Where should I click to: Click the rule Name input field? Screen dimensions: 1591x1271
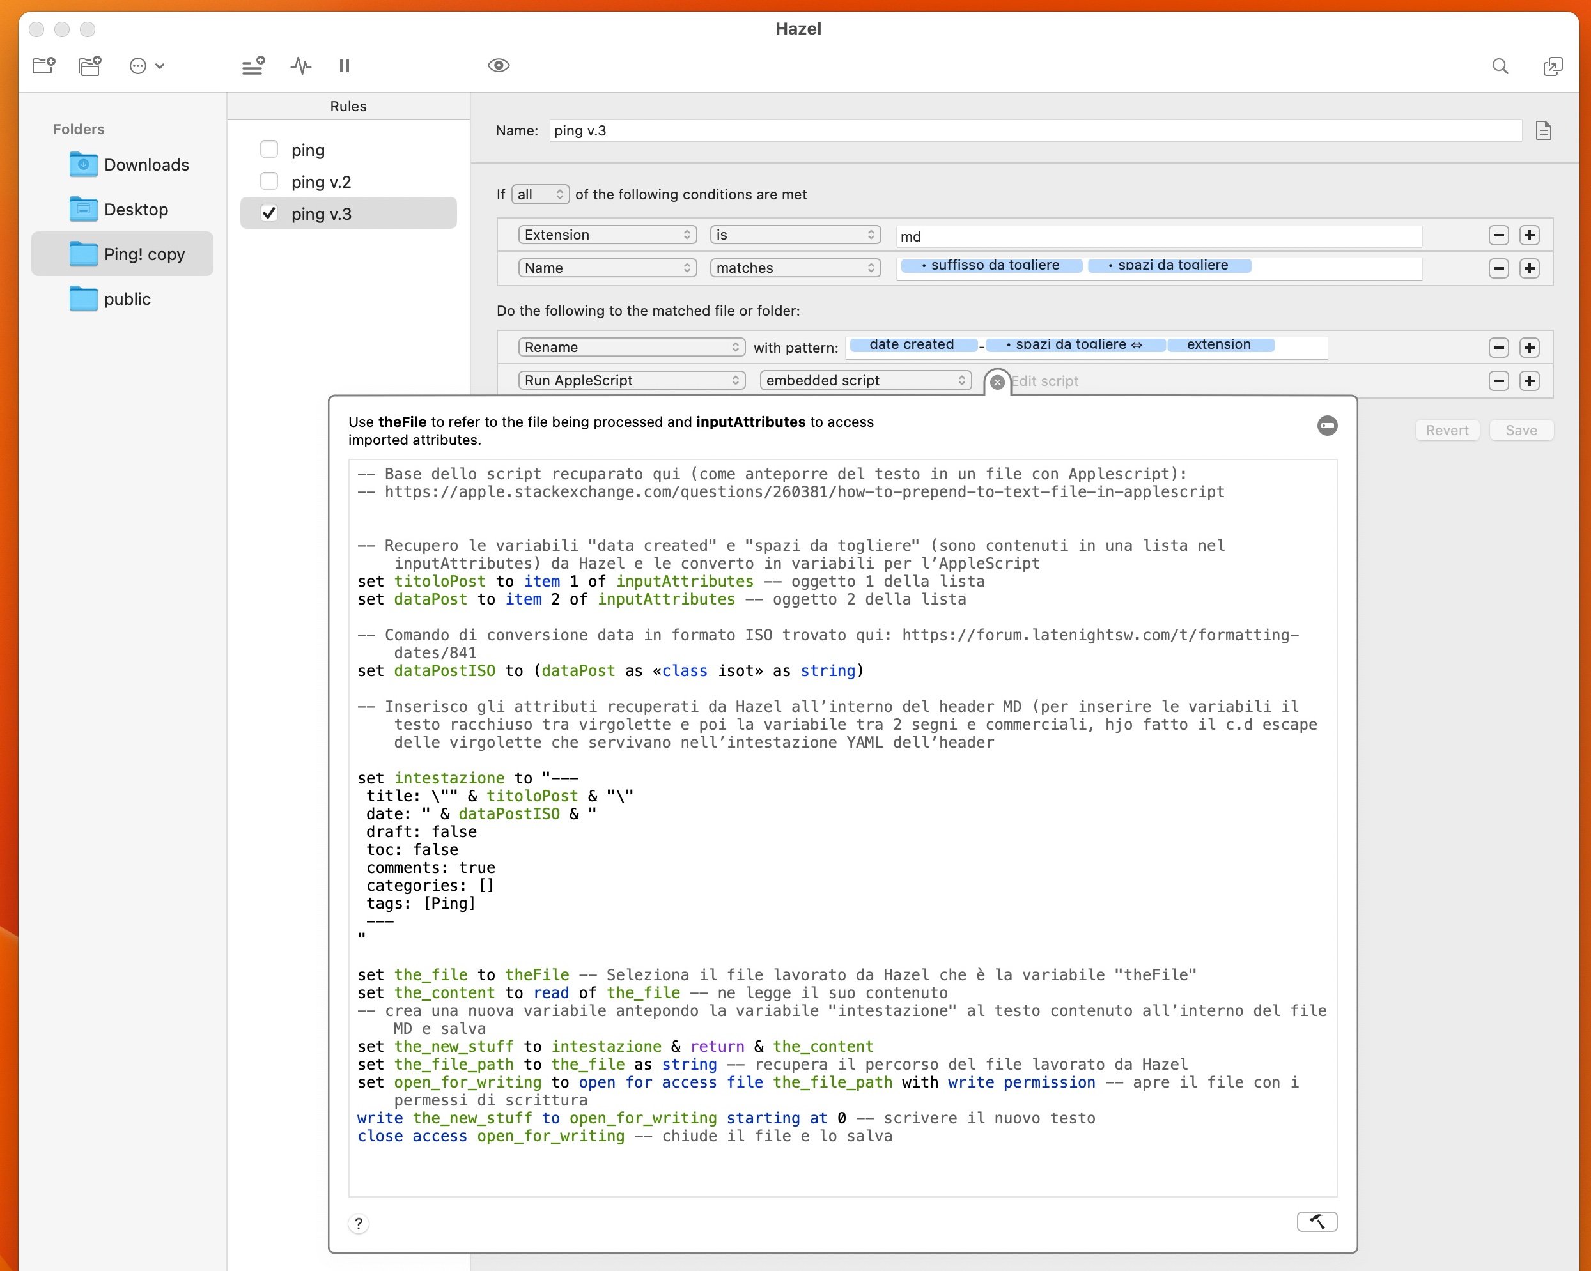1036,130
